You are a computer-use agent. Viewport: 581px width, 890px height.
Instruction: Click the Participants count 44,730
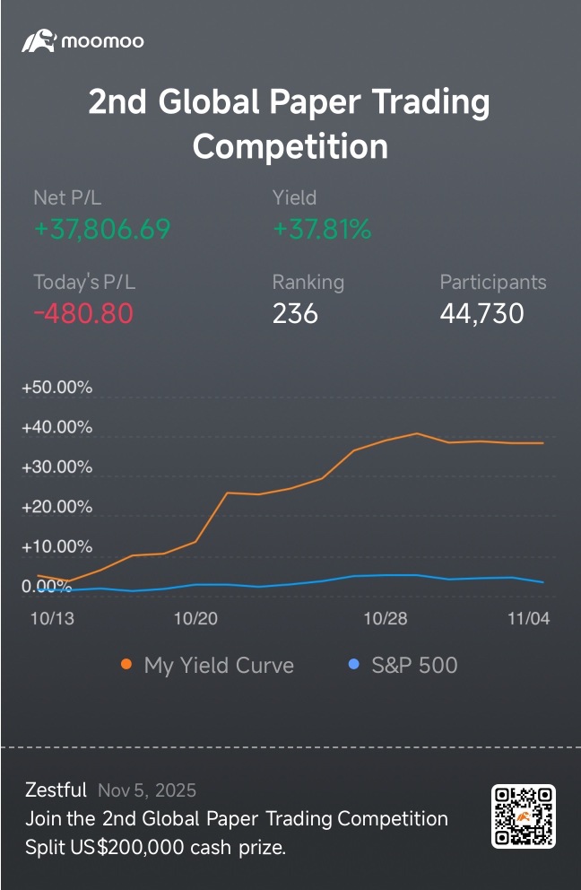[482, 313]
